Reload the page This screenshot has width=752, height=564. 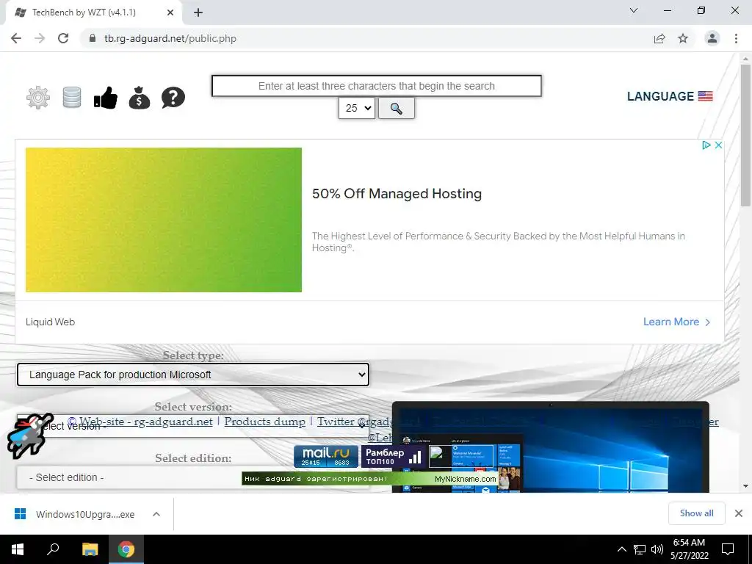(63, 38)
